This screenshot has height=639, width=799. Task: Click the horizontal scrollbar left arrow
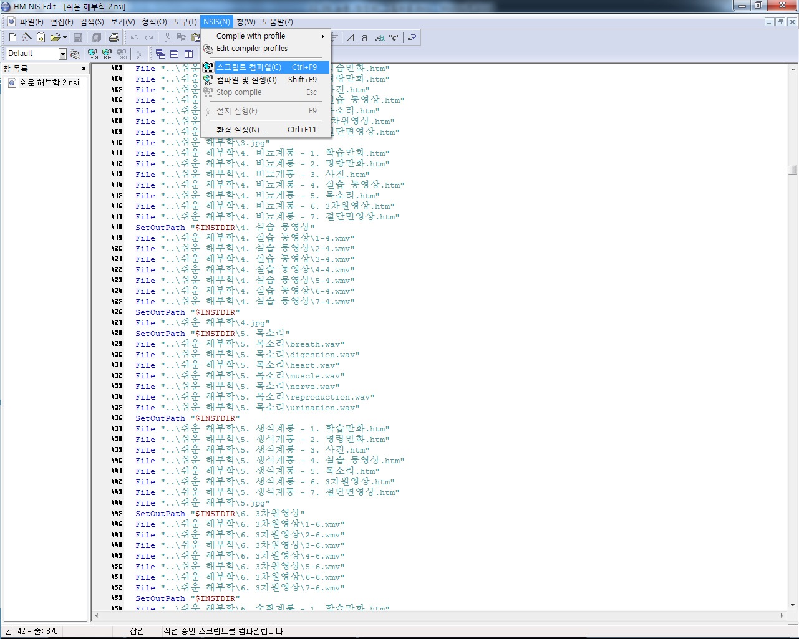(97, 615)
